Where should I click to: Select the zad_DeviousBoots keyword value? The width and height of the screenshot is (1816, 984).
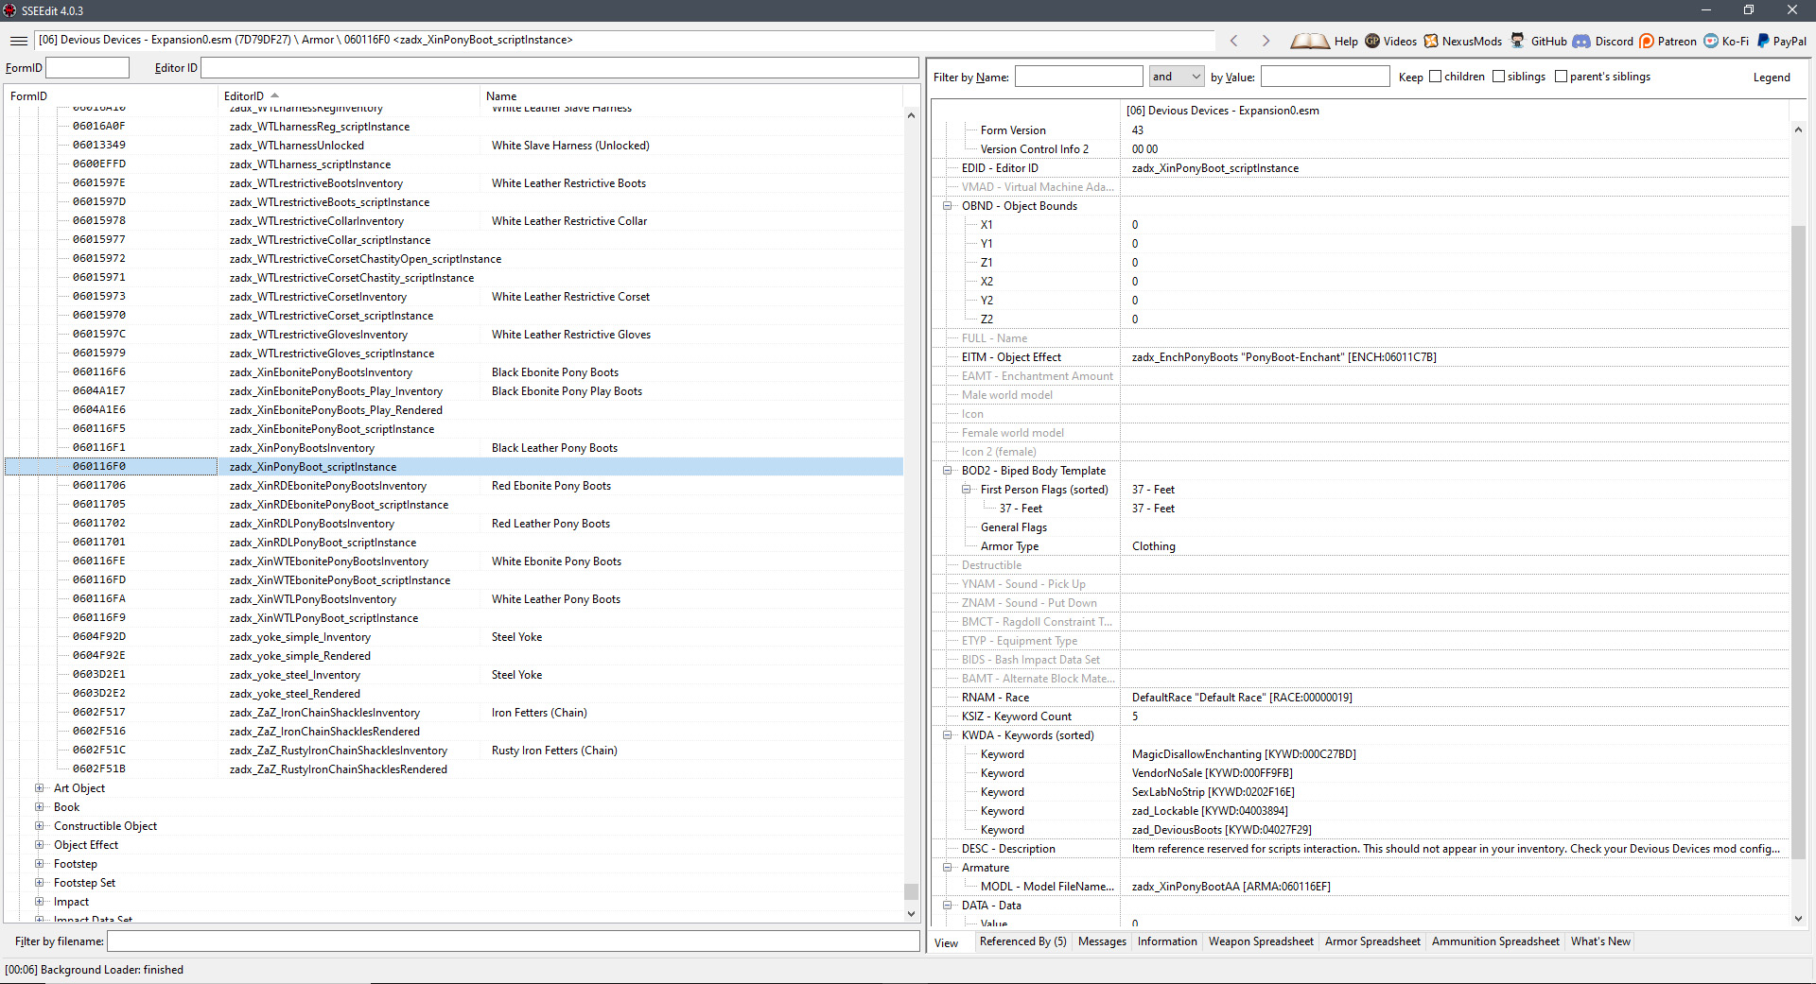click(x=1221, y=830)
